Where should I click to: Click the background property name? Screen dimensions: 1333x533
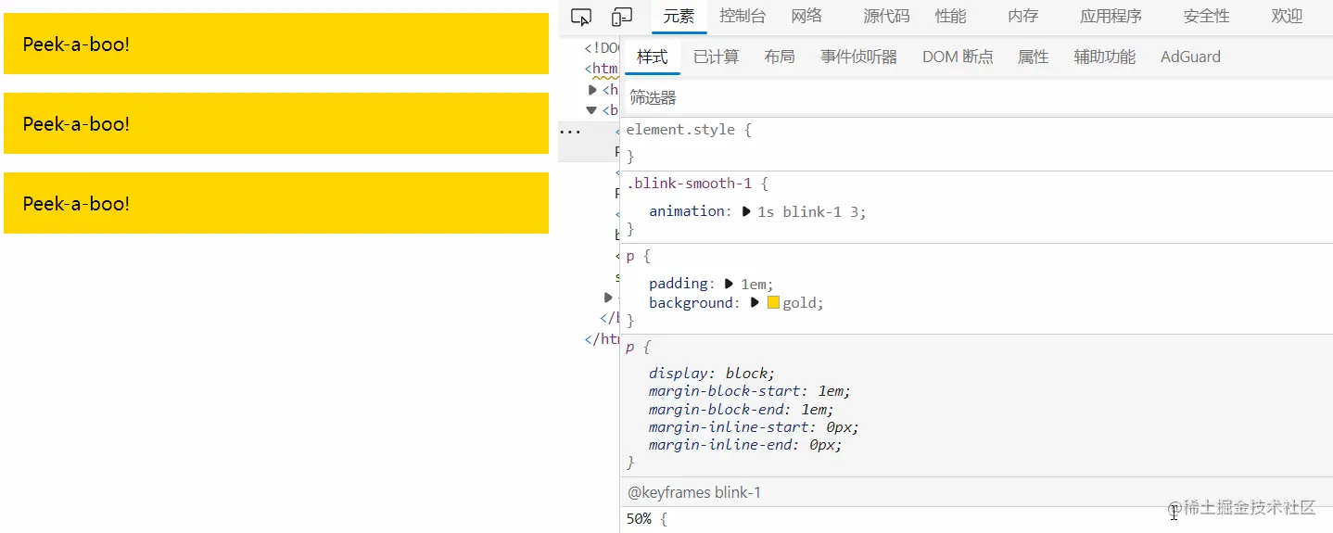[x=691, y=302]
